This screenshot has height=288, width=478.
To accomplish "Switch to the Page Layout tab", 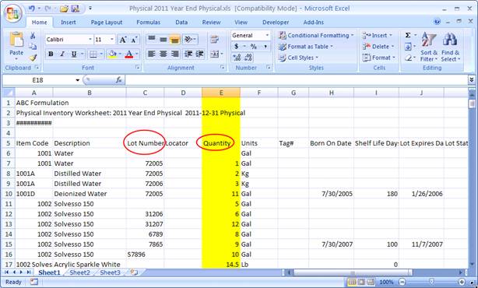I will coord(107,23).
